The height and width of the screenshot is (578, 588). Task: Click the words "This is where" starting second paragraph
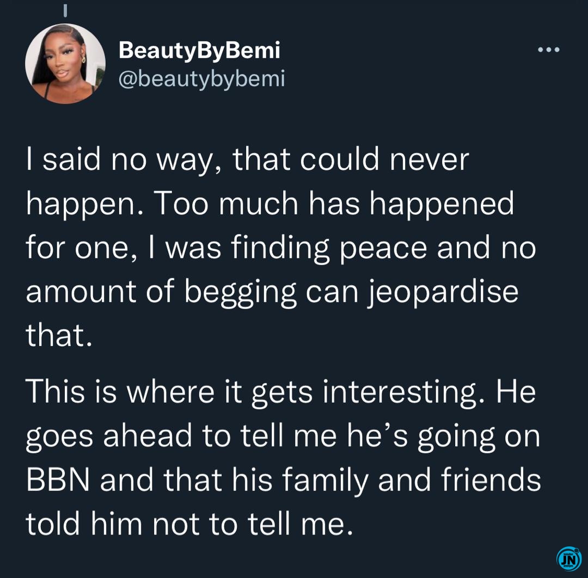coord(120,392)
